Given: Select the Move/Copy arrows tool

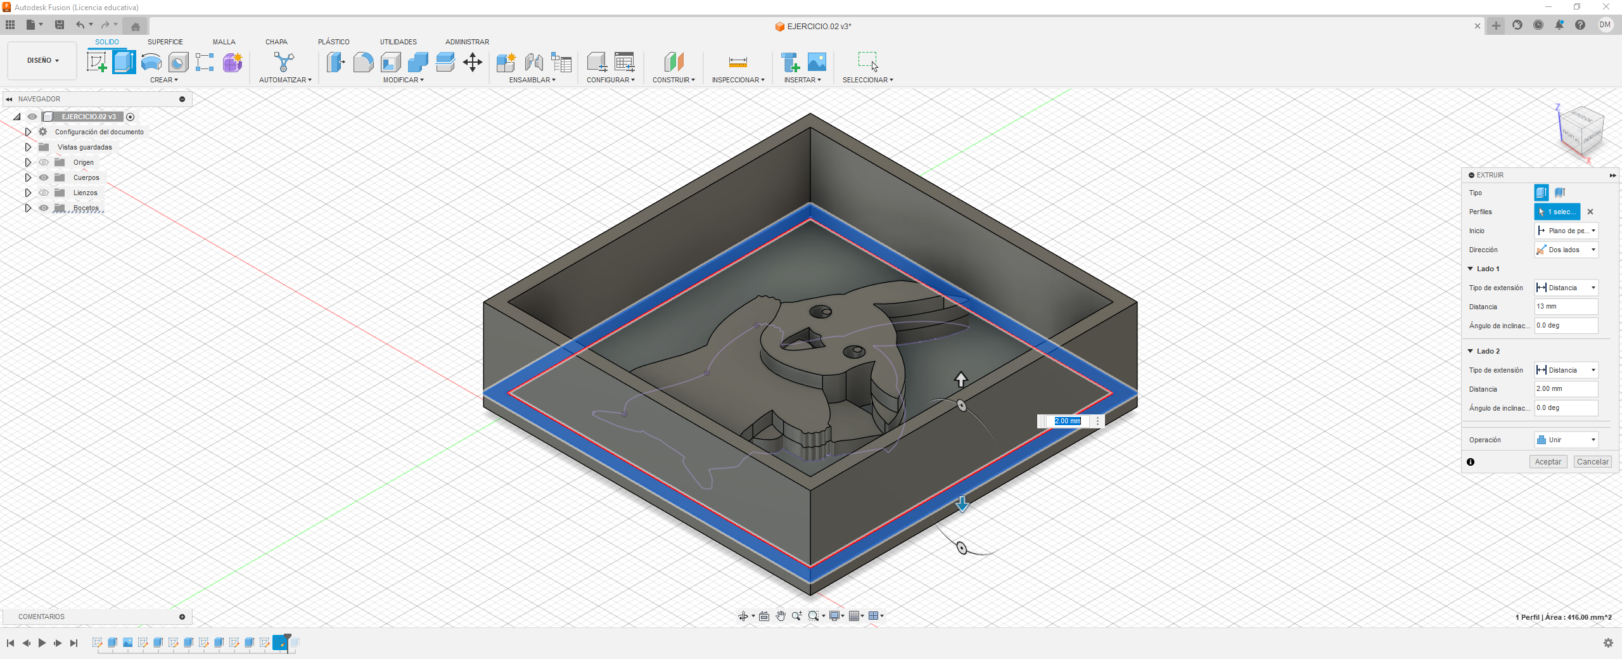Looking at the screenshot, I should [473, 62].
